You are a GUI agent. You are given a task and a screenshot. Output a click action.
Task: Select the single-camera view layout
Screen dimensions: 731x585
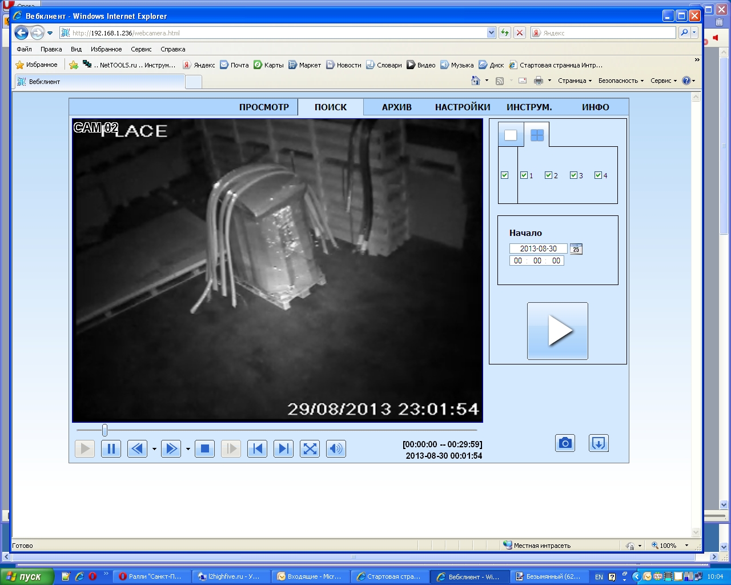point(511,135)
